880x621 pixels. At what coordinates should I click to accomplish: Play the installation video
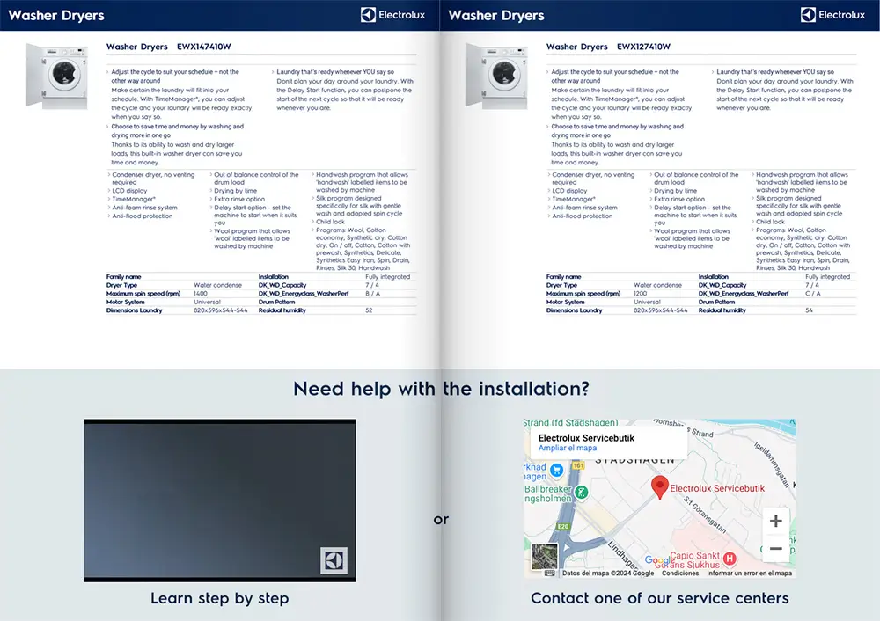[219, 500]
